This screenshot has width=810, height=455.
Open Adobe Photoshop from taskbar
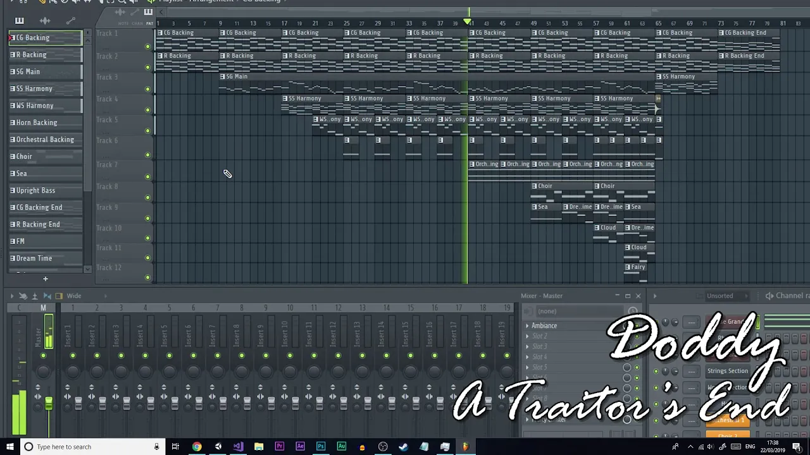(x=321, y=447)
